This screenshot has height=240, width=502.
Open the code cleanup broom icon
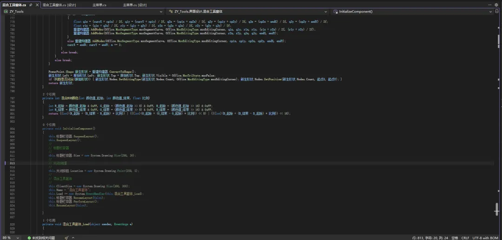point(66,238)
